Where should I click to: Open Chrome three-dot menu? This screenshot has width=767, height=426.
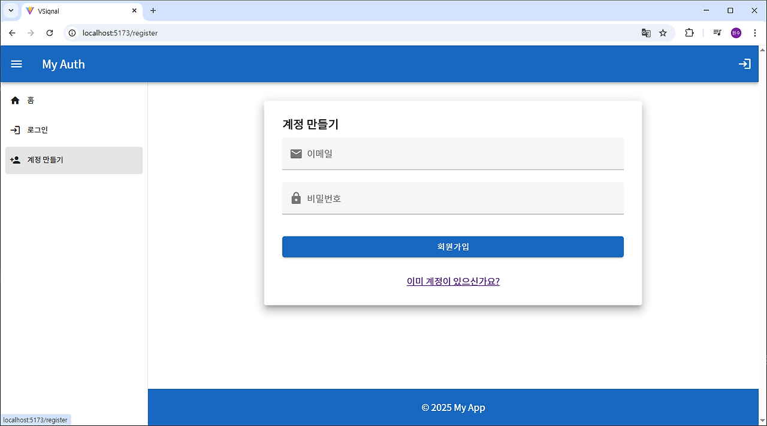(x=754, y=33)
